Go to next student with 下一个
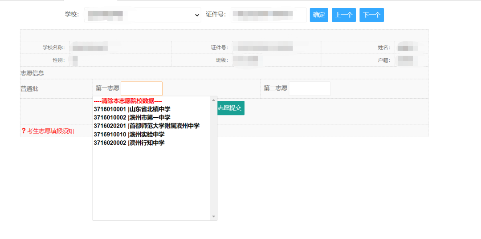 click(371, 15)
